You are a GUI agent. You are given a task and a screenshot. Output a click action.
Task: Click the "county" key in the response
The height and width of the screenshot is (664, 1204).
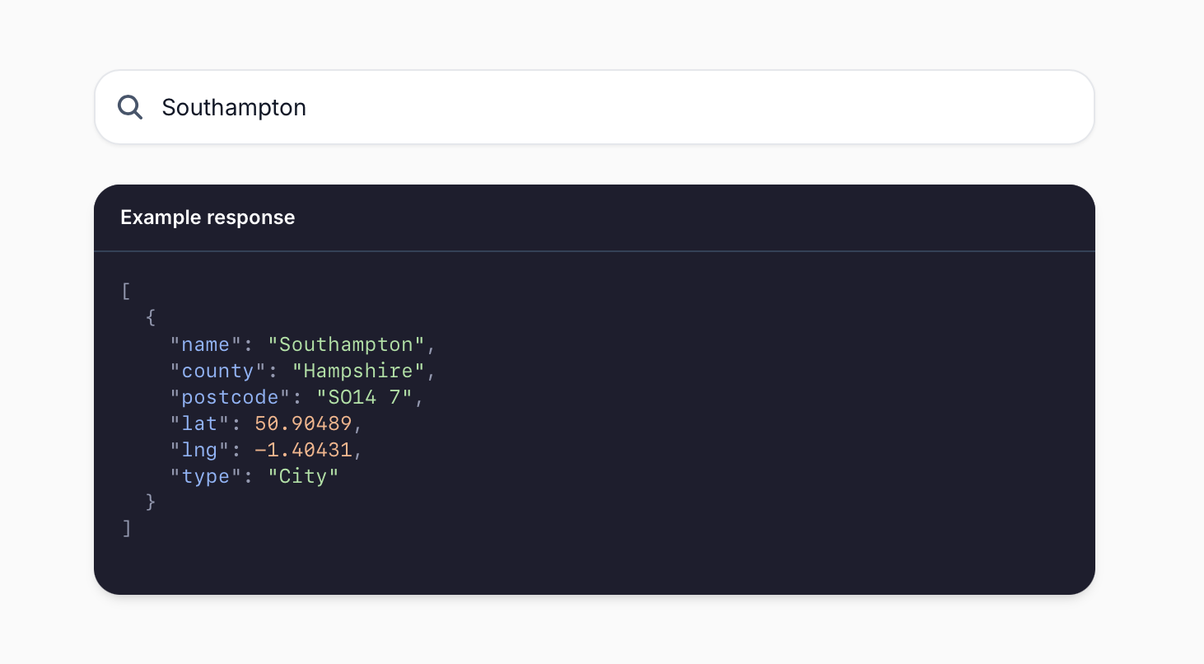click(216, 371)
